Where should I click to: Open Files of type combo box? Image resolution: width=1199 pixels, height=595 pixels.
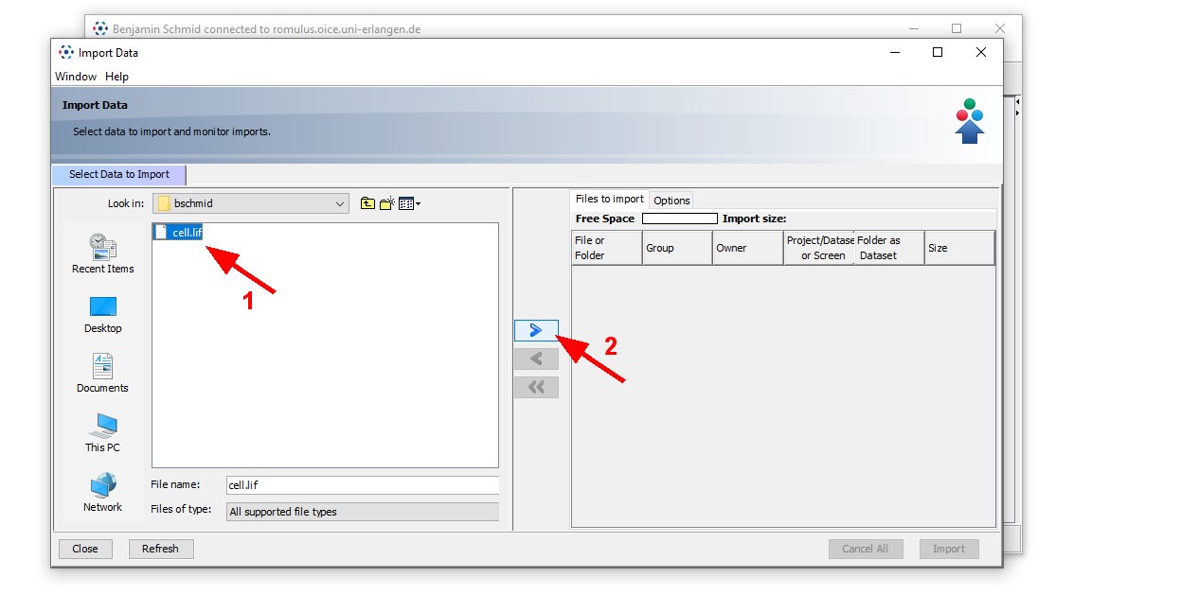[x=362, y=512]
